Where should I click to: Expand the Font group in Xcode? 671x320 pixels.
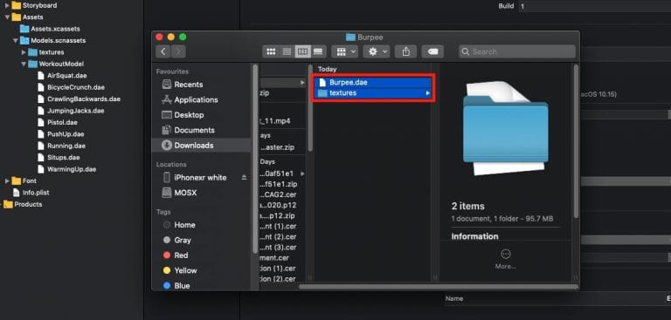(7, 181)
